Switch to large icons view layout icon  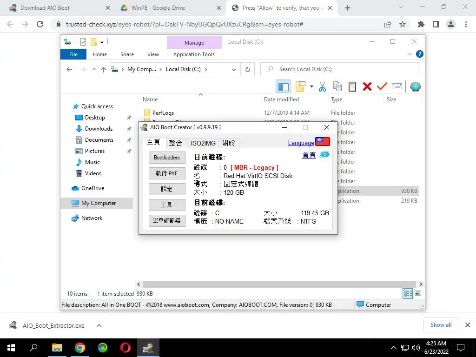pyautogui.click(x=418, y=293)
